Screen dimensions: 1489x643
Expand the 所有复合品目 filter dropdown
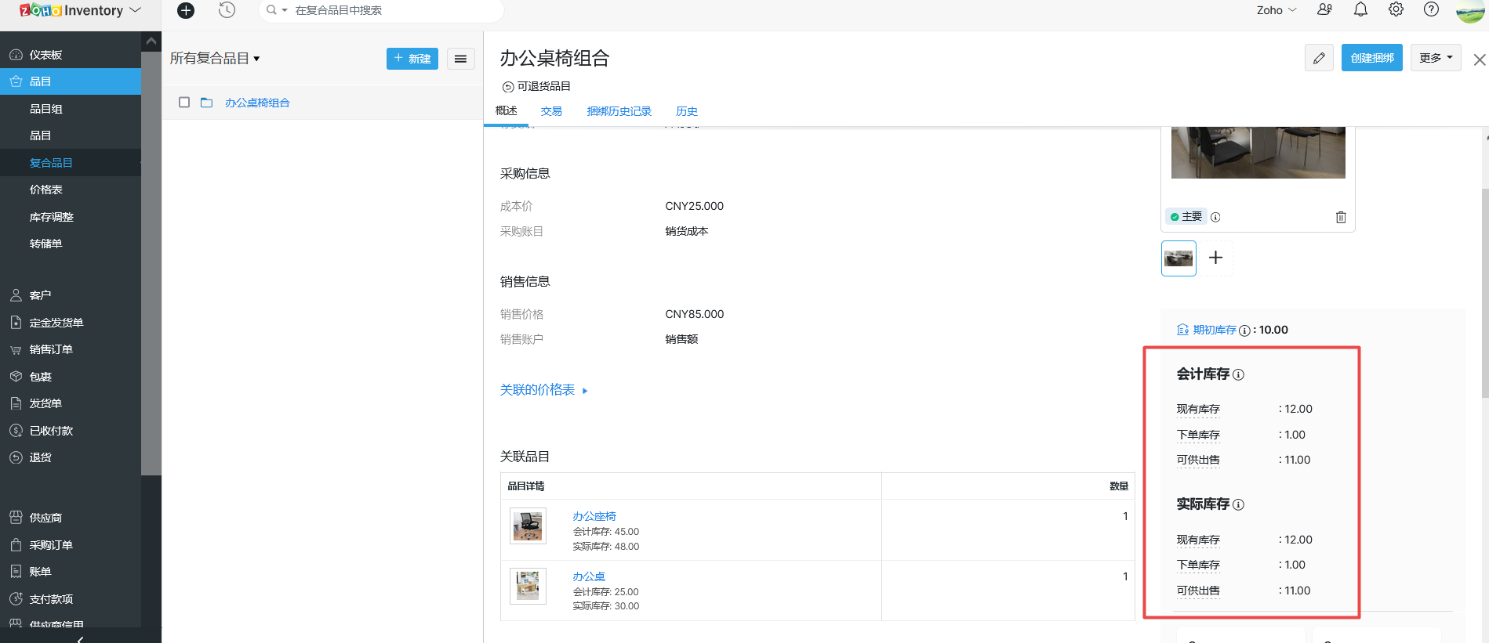click(215, 59)
